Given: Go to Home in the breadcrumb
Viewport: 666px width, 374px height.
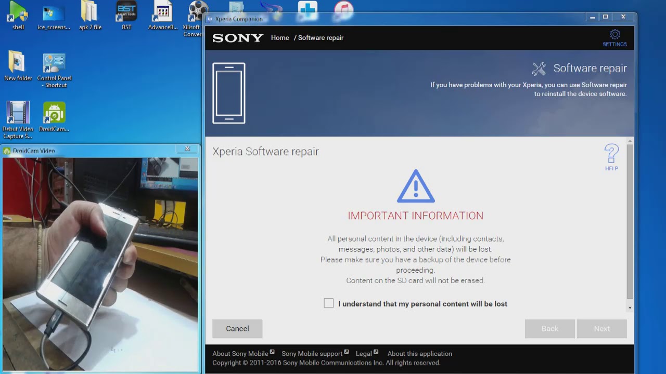Looking at the screenshot, I should (280, 38).
